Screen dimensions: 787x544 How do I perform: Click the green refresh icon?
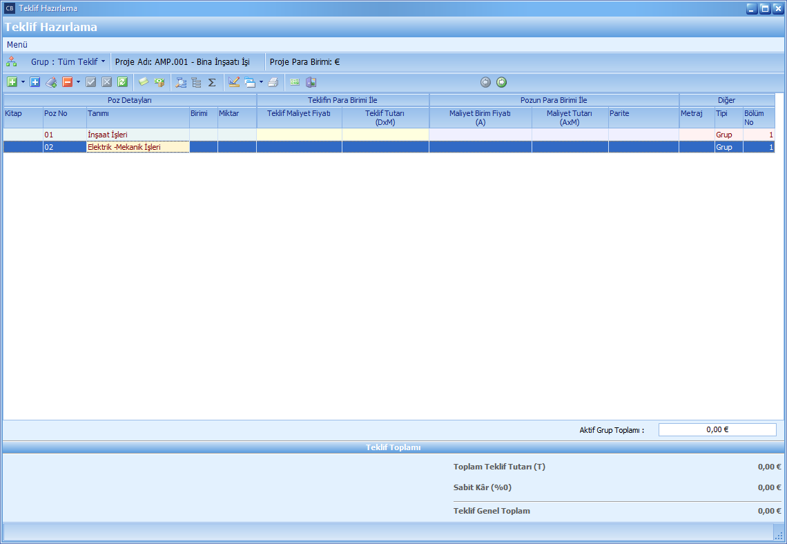point(122,82)
